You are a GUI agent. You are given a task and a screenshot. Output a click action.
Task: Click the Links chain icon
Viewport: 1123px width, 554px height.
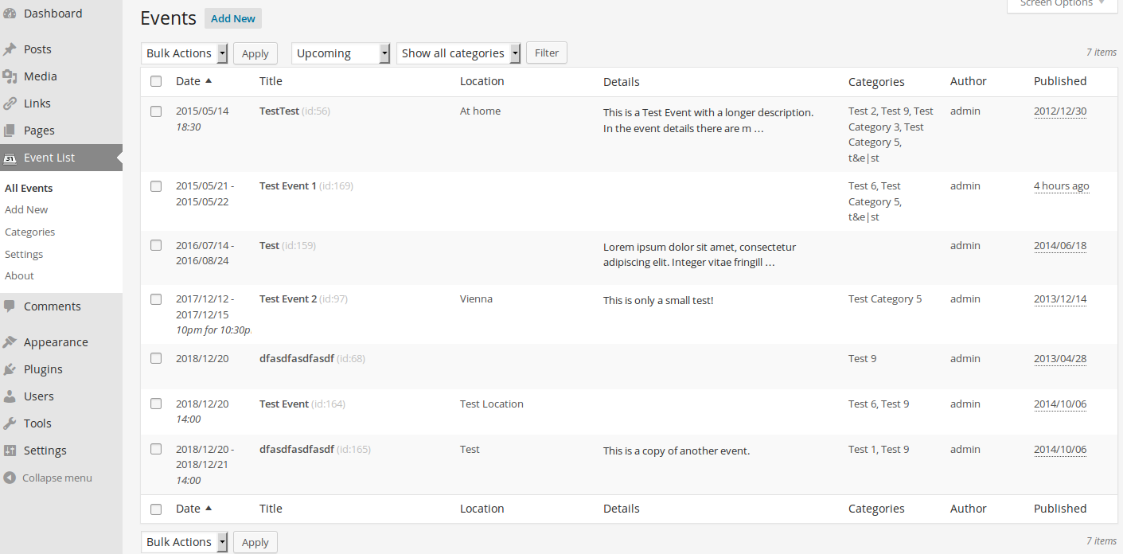point(10,103)
